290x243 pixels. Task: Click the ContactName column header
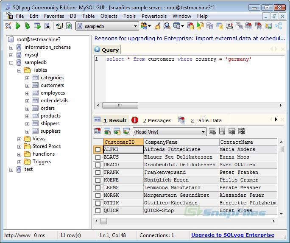248,142
